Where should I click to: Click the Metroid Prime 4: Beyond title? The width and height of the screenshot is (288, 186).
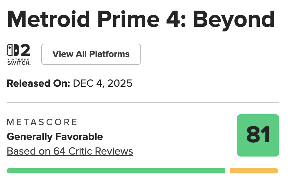click(141, 20)
